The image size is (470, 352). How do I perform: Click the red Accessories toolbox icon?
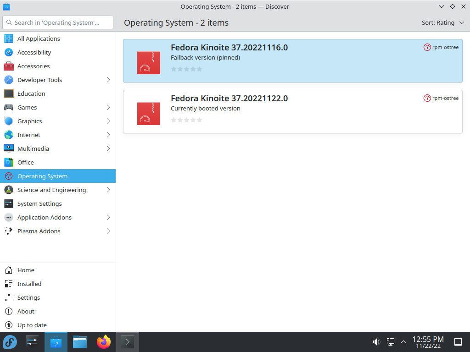[x=9, y=66]
